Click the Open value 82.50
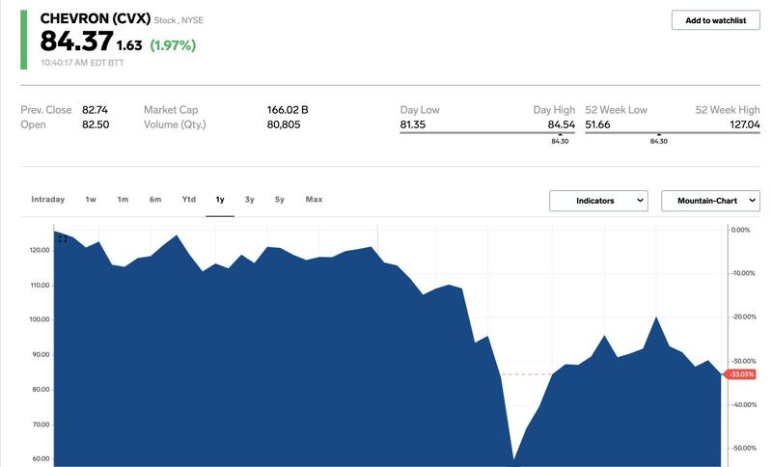This screenshot has width=772, height=467. (96, 124)
